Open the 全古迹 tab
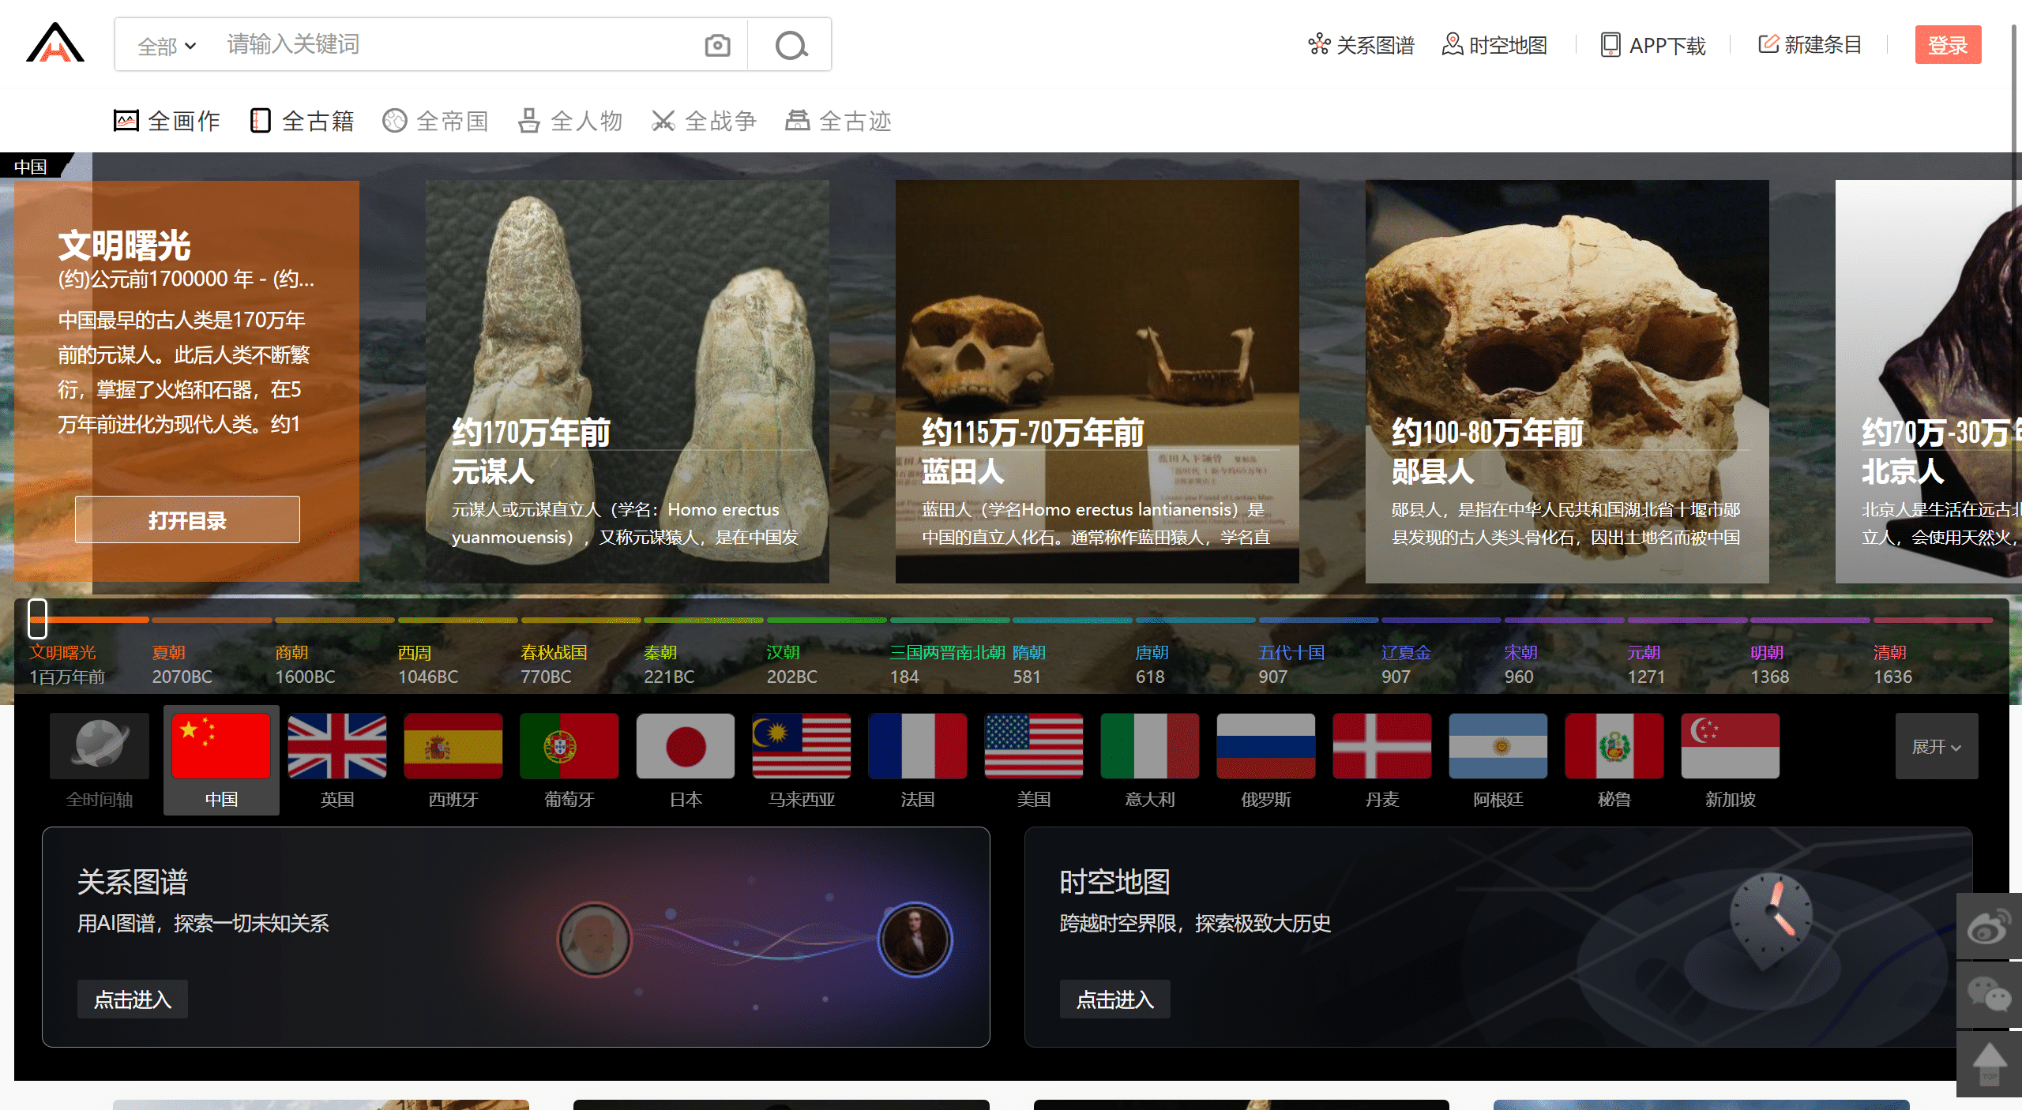Screen dimensions: 2022x1110 click(x=839, y=121)
